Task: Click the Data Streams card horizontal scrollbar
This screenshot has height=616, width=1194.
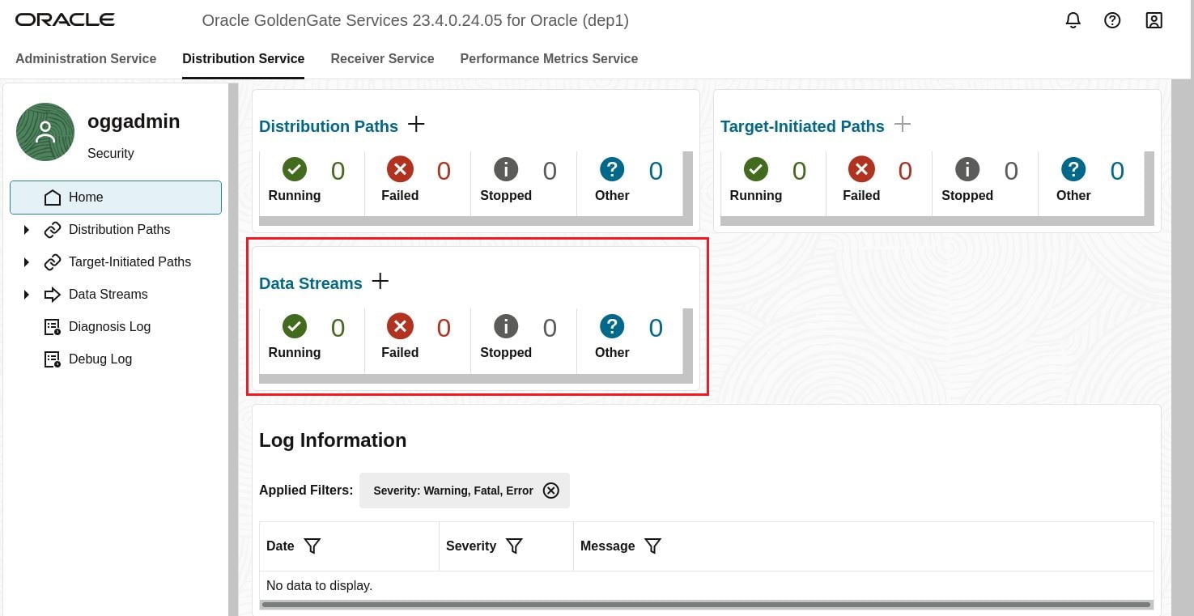Action: [x=471, y=379]
